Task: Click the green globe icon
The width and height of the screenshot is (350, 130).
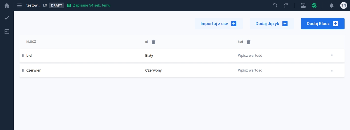Action: click(314, 5)
